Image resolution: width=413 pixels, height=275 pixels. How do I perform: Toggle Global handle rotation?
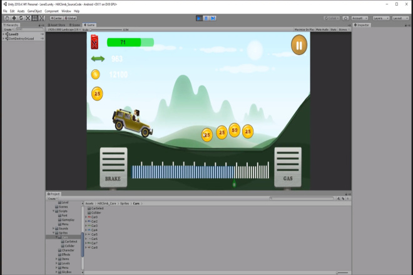(x=70, y=18)
